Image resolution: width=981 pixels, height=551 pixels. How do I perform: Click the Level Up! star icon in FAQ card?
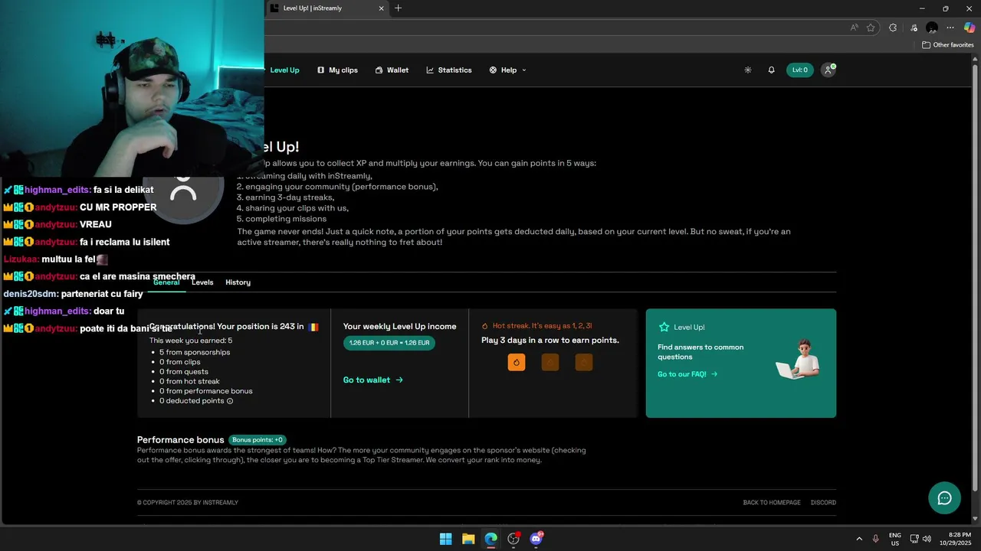pyautogui.click(x=664, y=327)
